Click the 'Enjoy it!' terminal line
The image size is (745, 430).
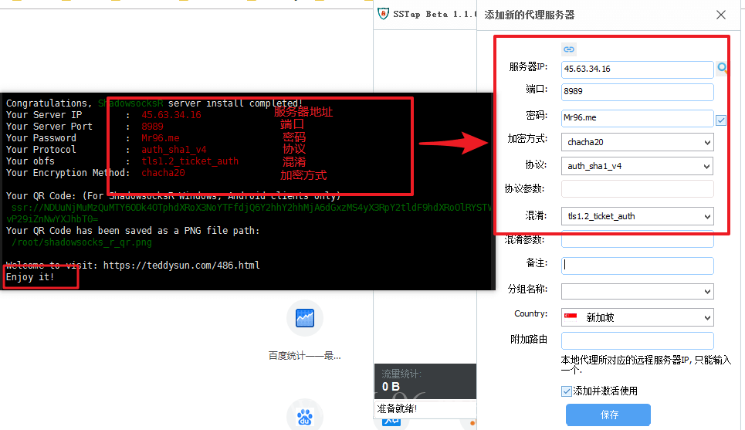(x=30, y=277)
